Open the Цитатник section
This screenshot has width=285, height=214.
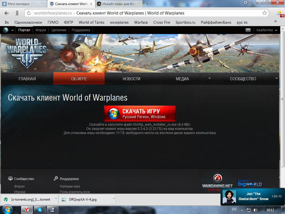tap(59, 30)
